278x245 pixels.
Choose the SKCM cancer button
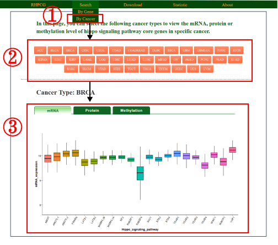click(87, 69)
